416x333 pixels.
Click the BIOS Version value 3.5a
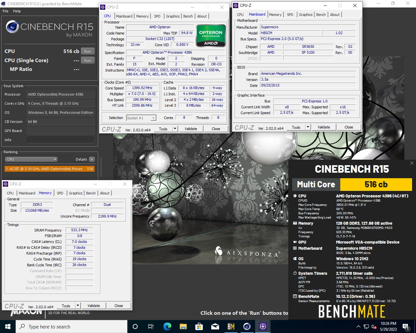click(308, 79)
